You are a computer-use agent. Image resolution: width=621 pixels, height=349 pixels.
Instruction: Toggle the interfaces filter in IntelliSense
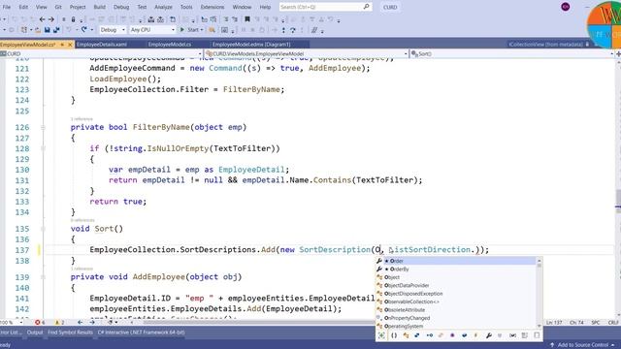coord(429,335)
